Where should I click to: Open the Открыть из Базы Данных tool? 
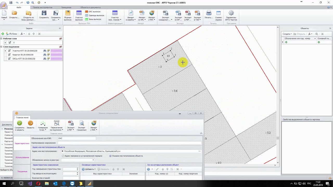coord(29,16)
